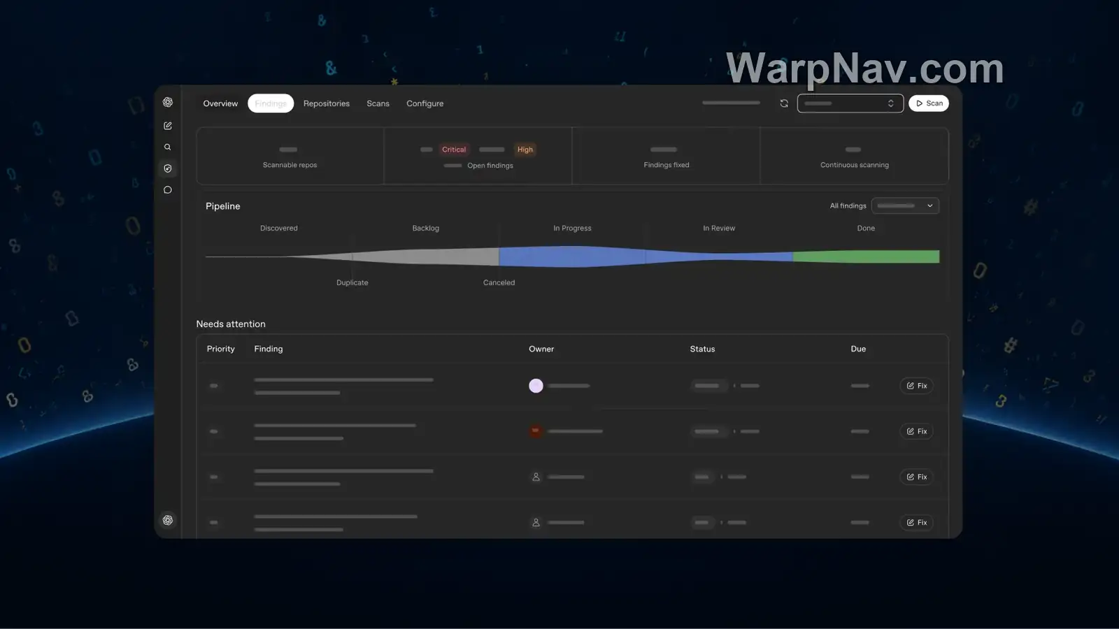Open the Repositories tab
The image size is (1119, 629).
(327, 103)
